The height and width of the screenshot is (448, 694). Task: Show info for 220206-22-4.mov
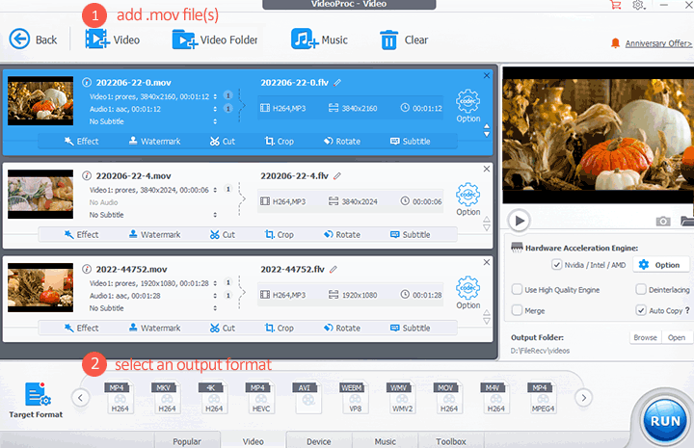pyautogui.click(x=87, y=176)
